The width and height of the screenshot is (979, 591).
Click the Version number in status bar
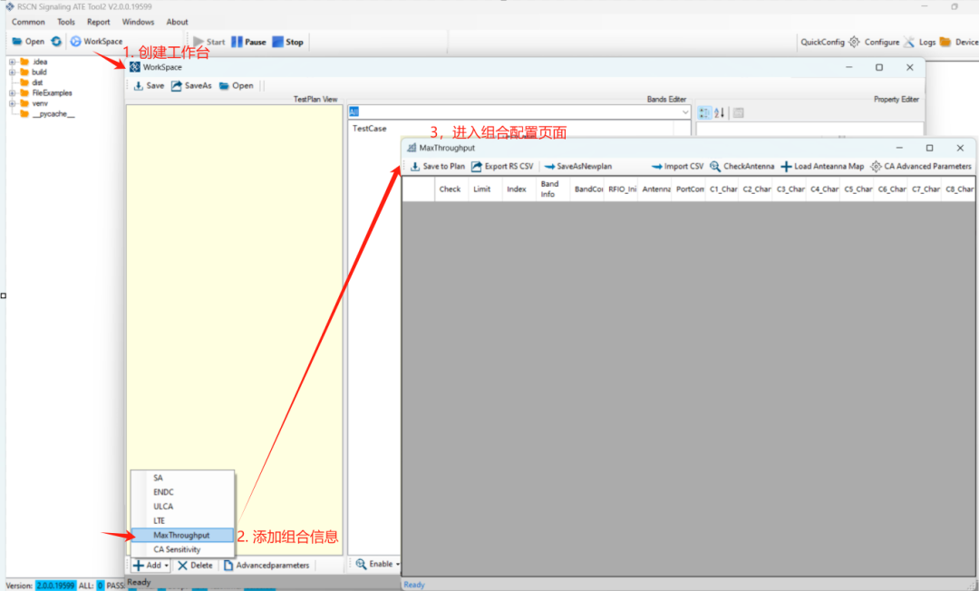[x=55, y=586]
